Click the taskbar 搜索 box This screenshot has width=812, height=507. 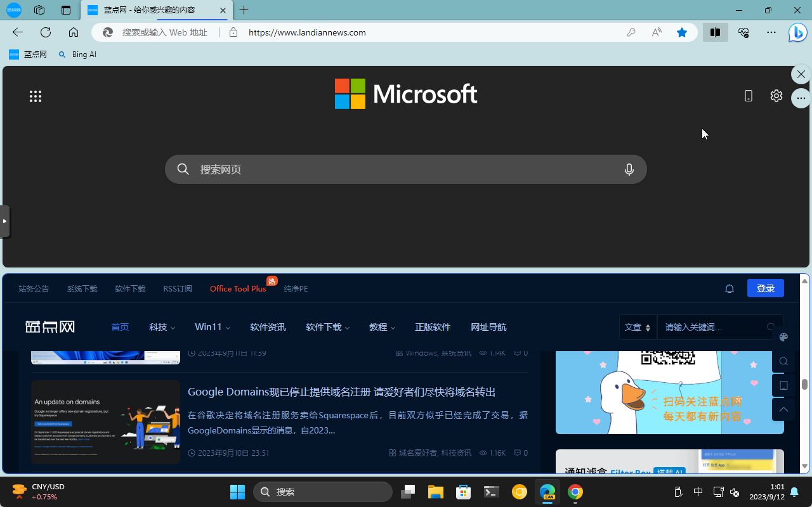coord(323,492)
